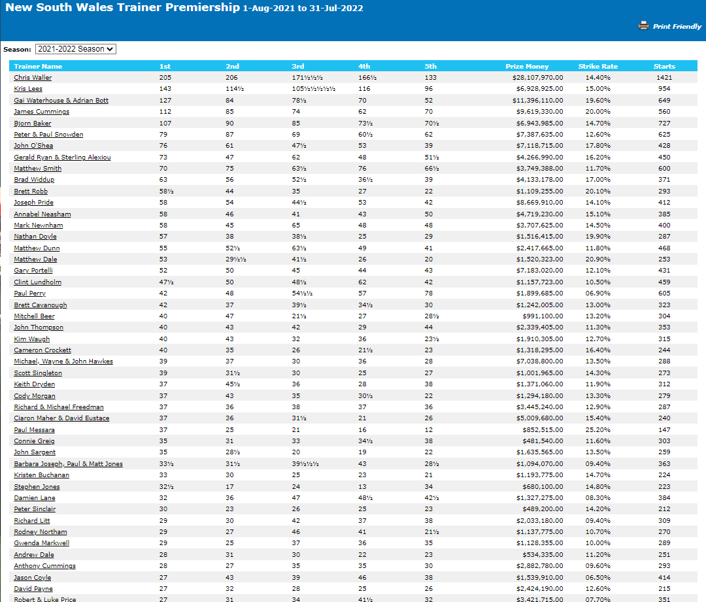Open Gai Waterhouse & Adrian Bott profile
This screenshot has height=602, width=706.
pos(61,101)
